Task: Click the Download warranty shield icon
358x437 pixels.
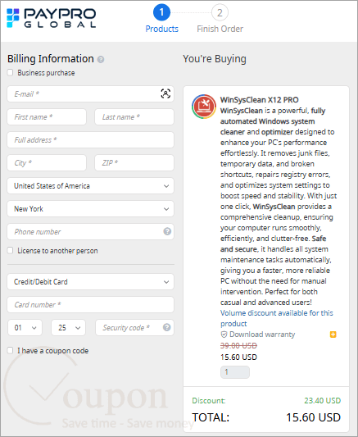Action: [x=224, y=335]
